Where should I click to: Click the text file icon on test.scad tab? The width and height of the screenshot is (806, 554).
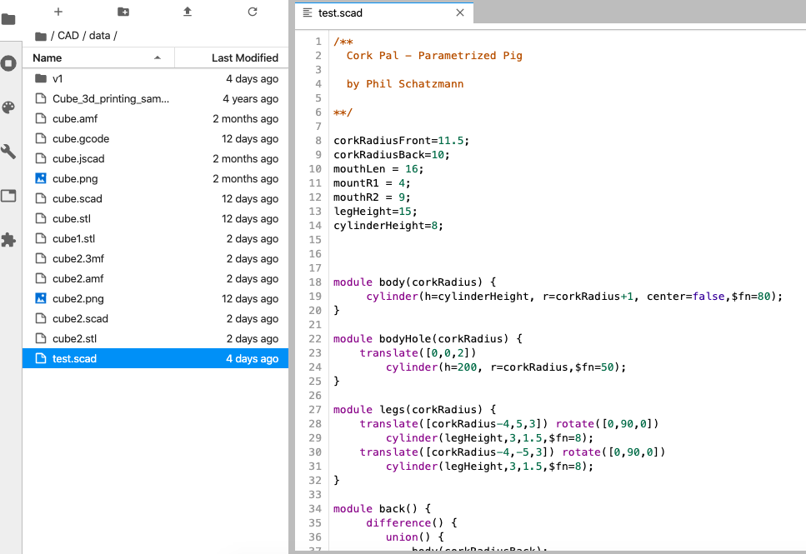point(308,12)
